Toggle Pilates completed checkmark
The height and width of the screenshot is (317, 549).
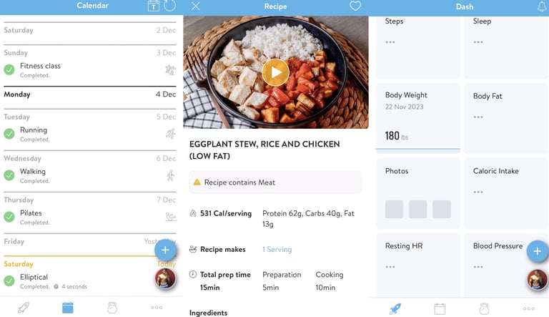pos(9,217)
